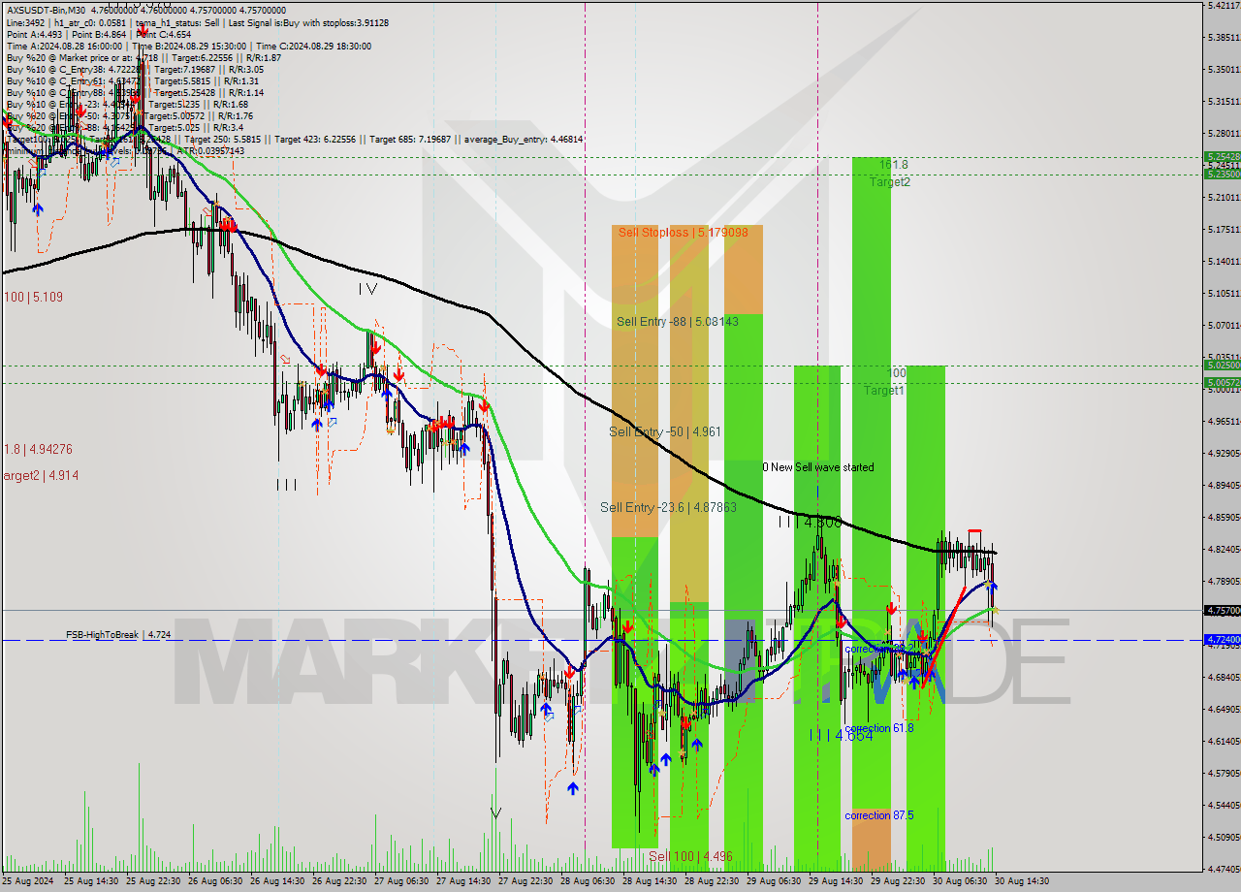
Task: Click the 'Sell Entry -88 | 5.08143' label
Action: coord(678,321)
